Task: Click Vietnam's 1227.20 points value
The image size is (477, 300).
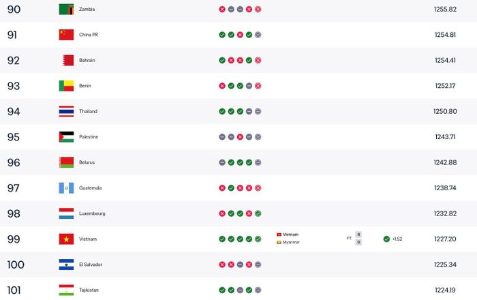Action: tap(445, 239)
